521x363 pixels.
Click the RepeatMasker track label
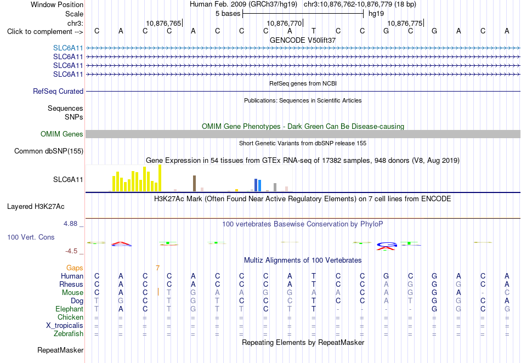coord(60,350)
